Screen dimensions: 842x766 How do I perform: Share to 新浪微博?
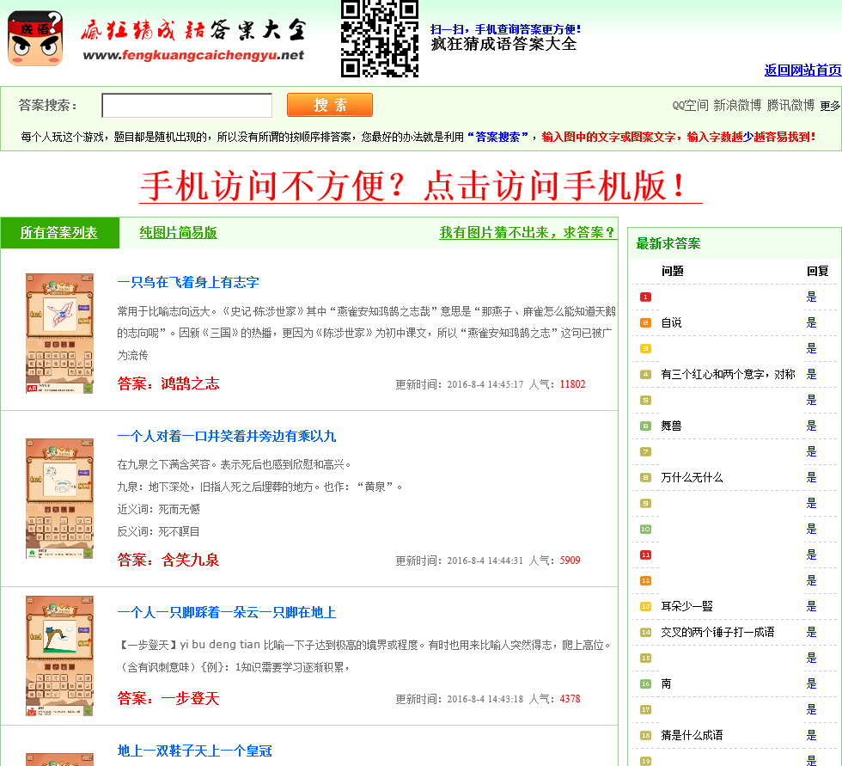[x=737, y=105]
